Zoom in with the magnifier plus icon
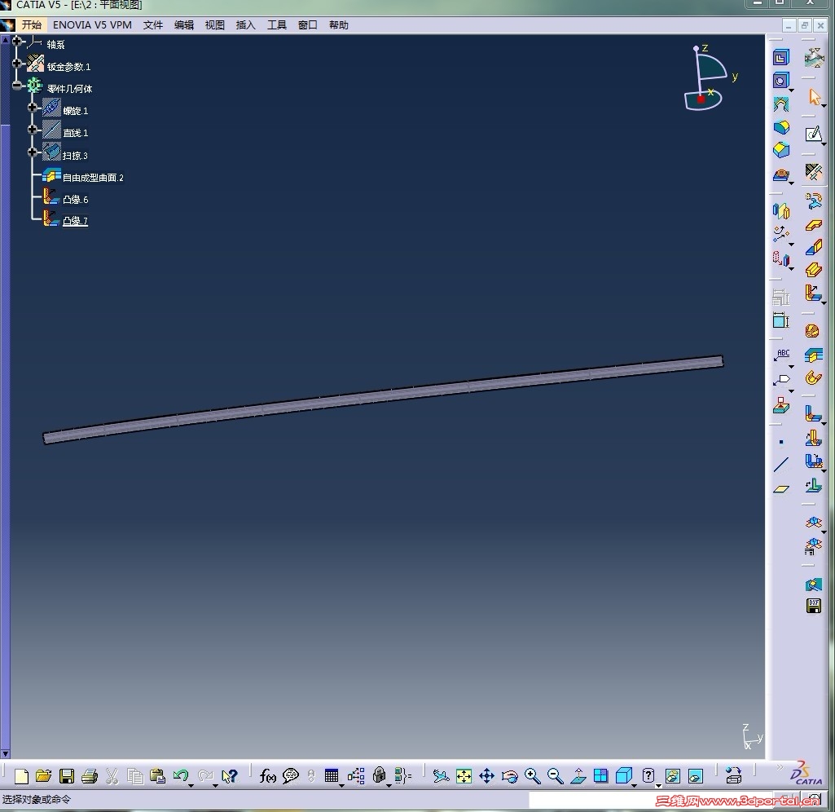This screenshot has height=812, width=835. tap(533, 776)
